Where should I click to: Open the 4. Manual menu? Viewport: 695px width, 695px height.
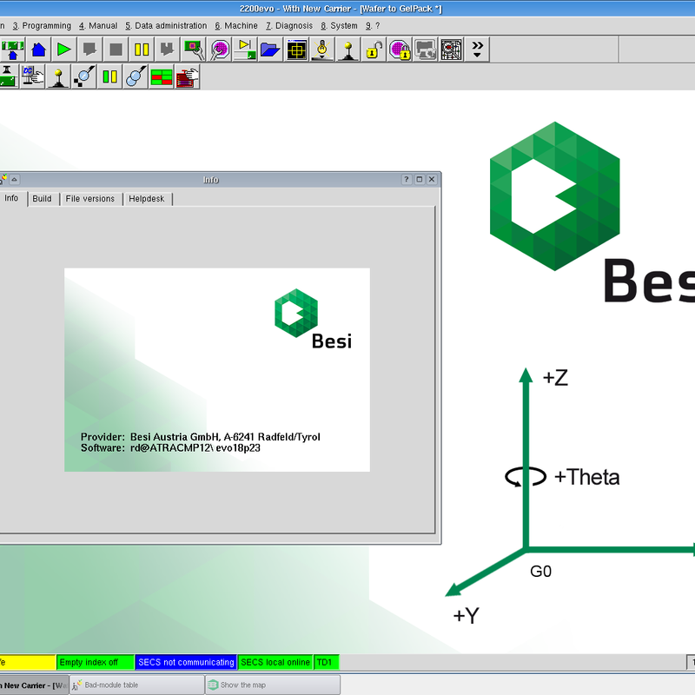98,26
